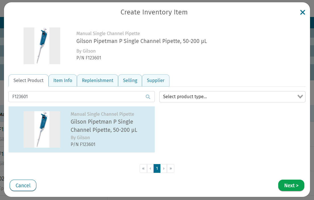Screen dimensions: 314x200
Task: Click the Next button
Action: click(x=291, y=185)
